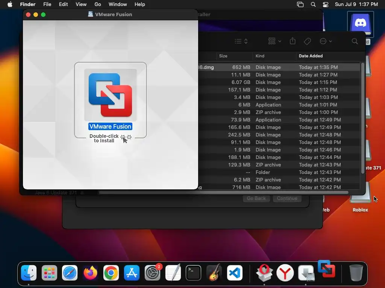Launch Terminal from the Dock
This screenshot has width=385, height=288.
pyautogui.click(x=194, y=273)
